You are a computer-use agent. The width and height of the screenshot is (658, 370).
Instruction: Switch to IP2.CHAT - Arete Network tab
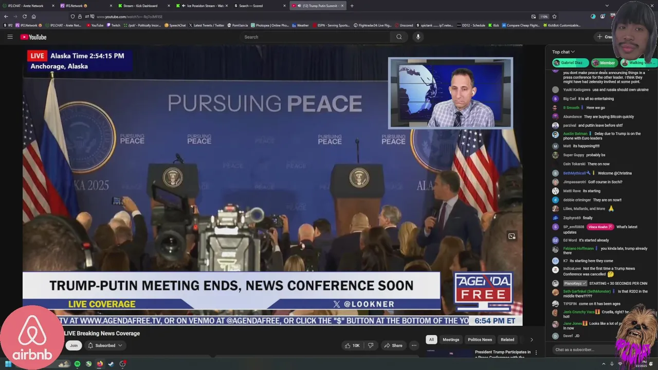point(29,6)
